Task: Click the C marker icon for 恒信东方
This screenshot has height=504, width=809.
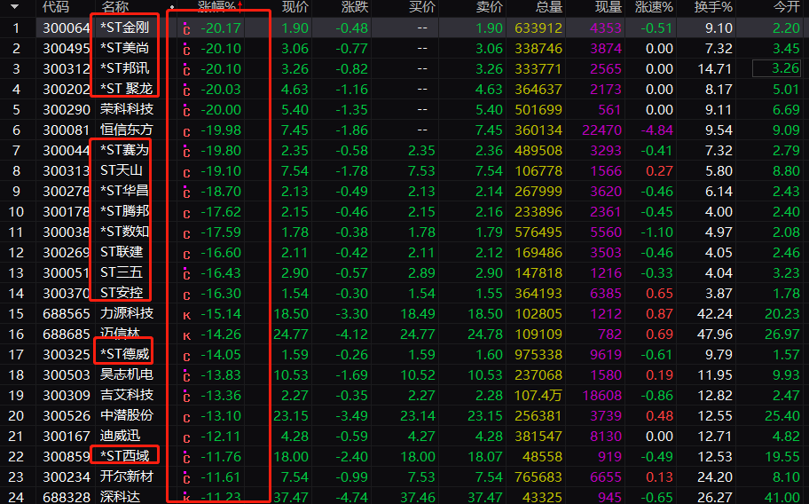Action: (x=186, y=131)
